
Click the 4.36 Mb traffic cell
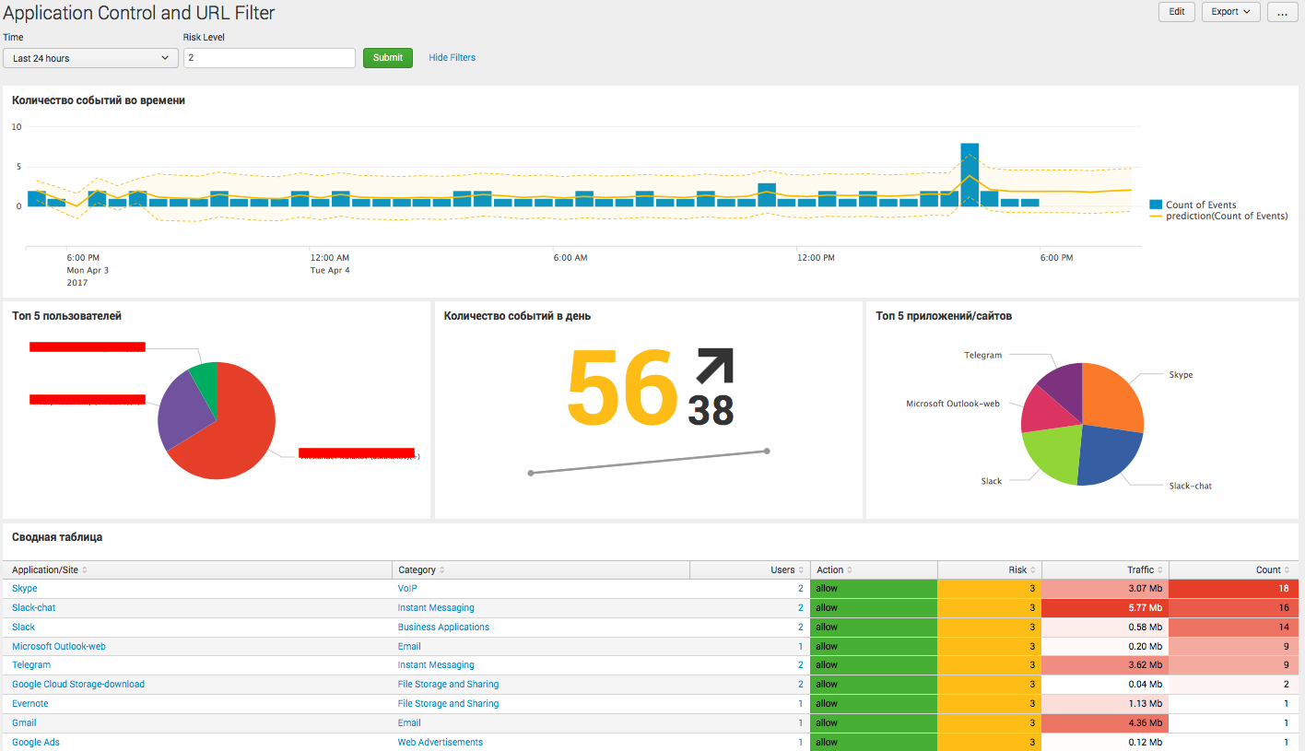[1105, 723]
